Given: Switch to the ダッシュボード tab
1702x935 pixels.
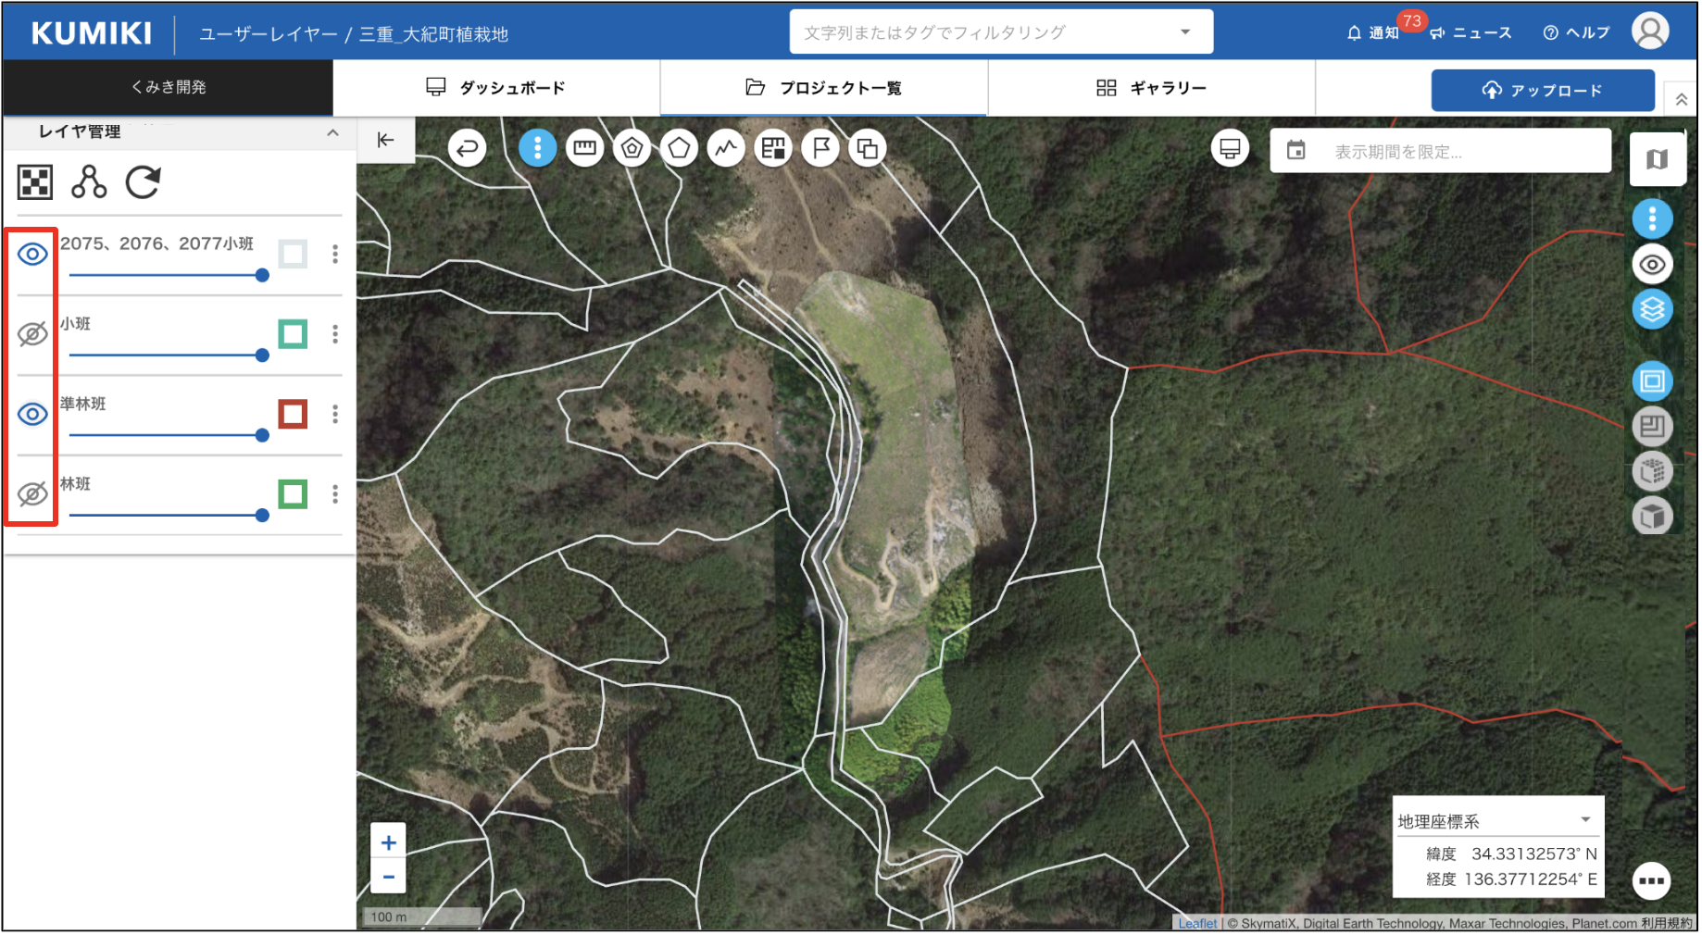Looking at the screenshot, I should point(495,88).
